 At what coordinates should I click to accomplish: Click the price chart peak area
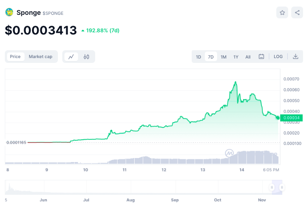click(236, 82)
